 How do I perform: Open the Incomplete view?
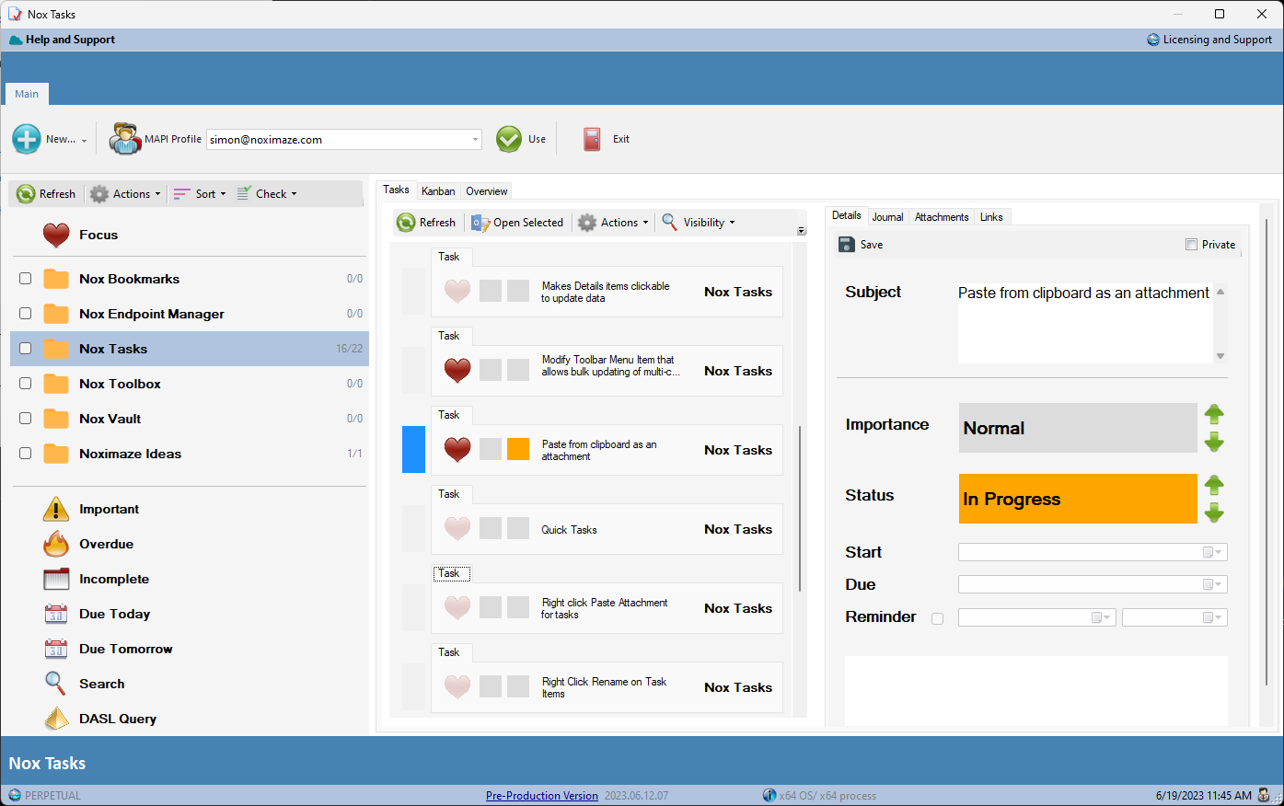tap(56, 579)
